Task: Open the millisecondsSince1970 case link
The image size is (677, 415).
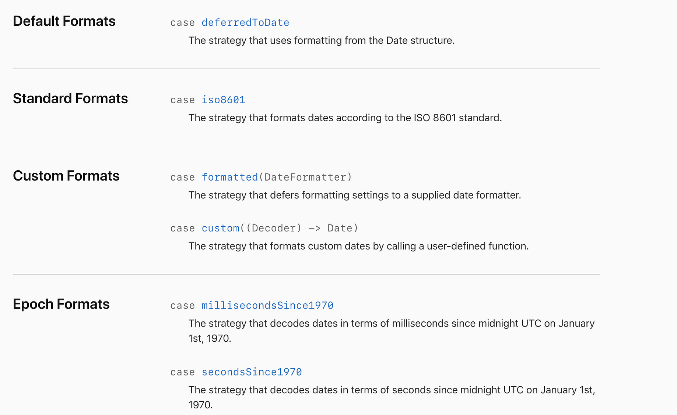Action: coord(267,306)
